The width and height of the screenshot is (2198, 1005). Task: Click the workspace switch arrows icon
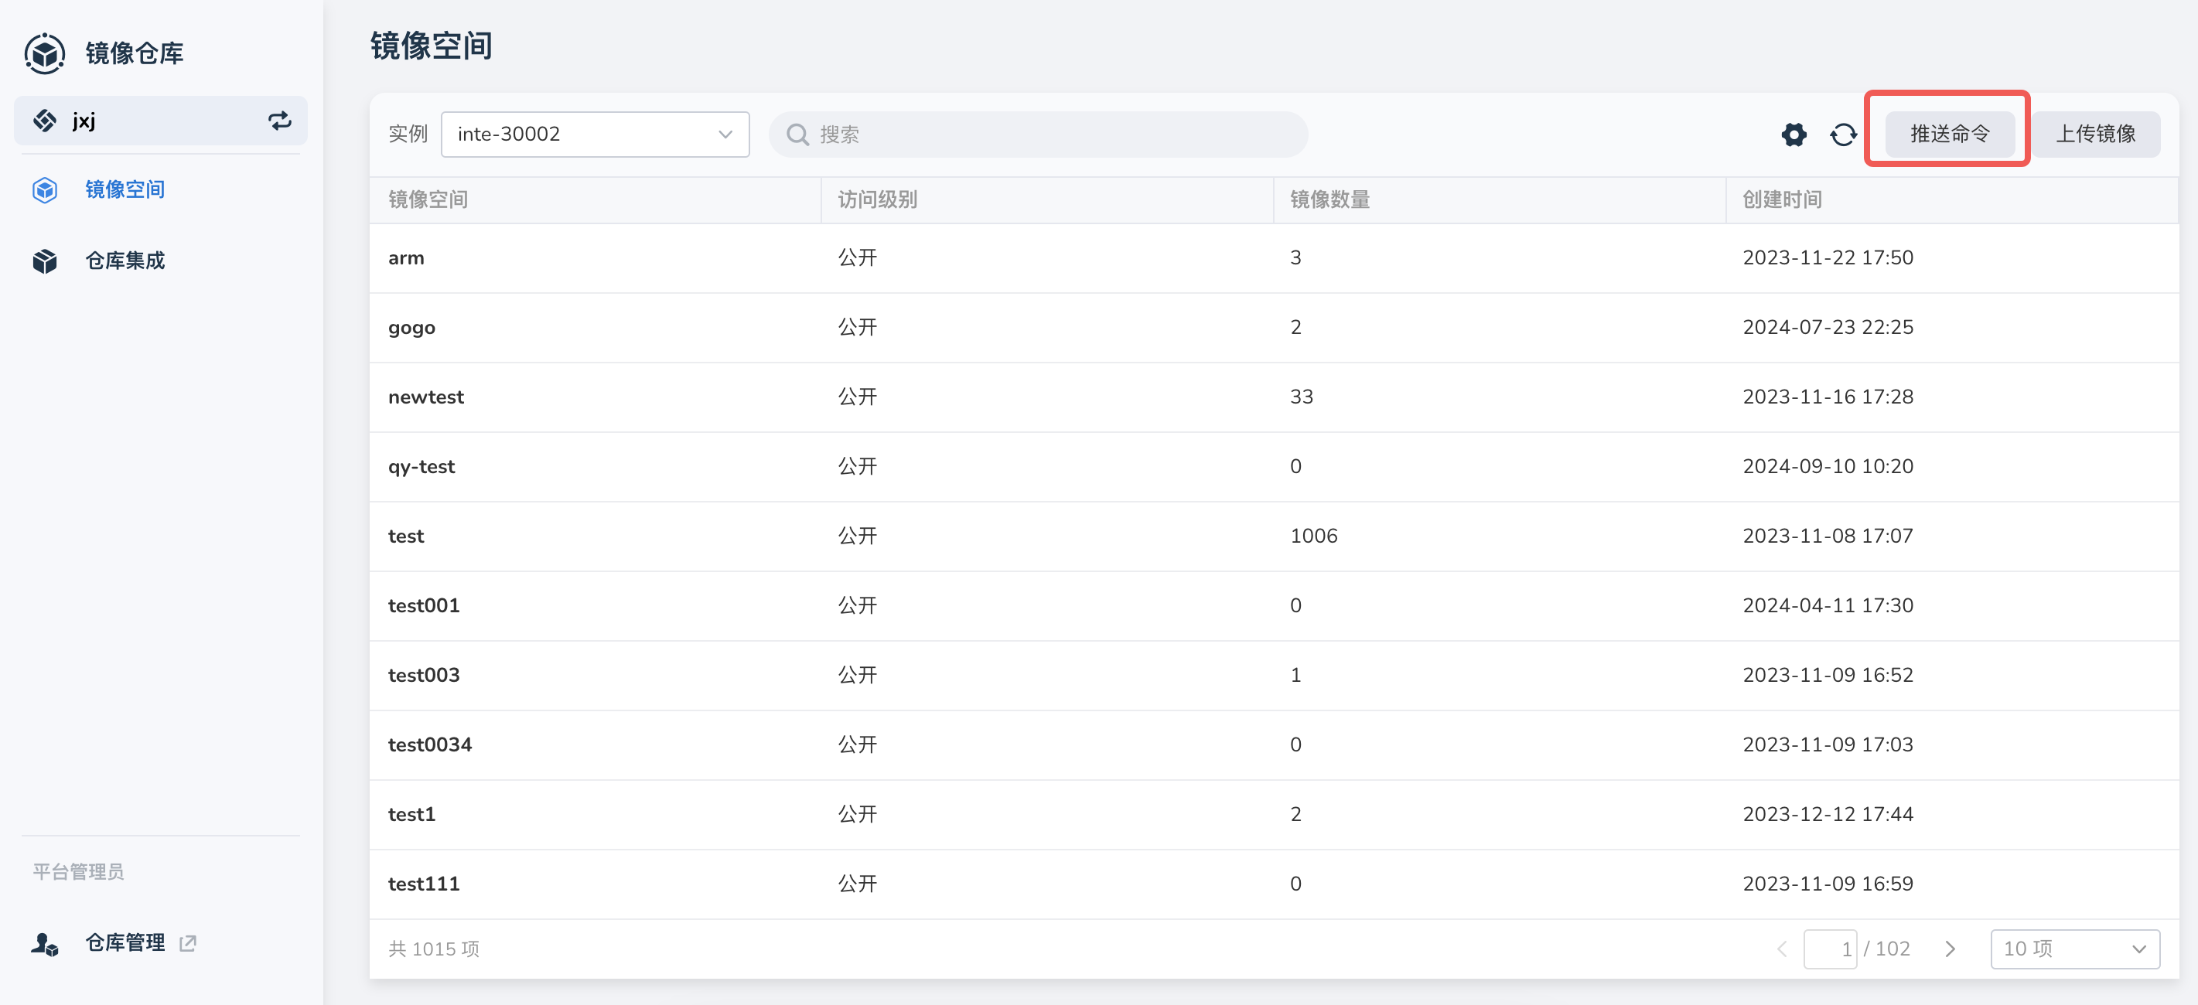(x=279, y=121)
